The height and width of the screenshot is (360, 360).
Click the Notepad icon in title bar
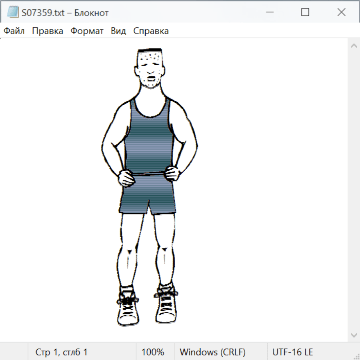[13, 12]
